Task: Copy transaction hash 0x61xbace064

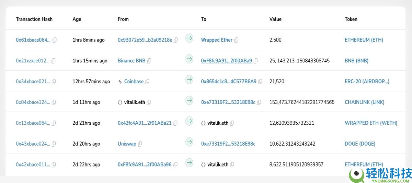Action: tap(54, 40)
